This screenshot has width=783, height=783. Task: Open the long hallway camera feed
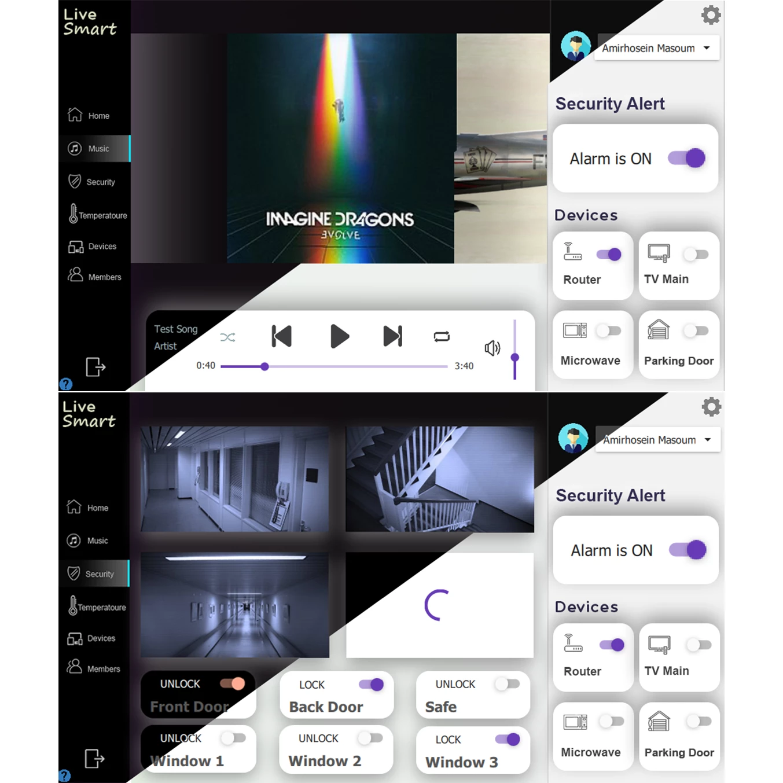pyautogui.click(x=234, y=605)
